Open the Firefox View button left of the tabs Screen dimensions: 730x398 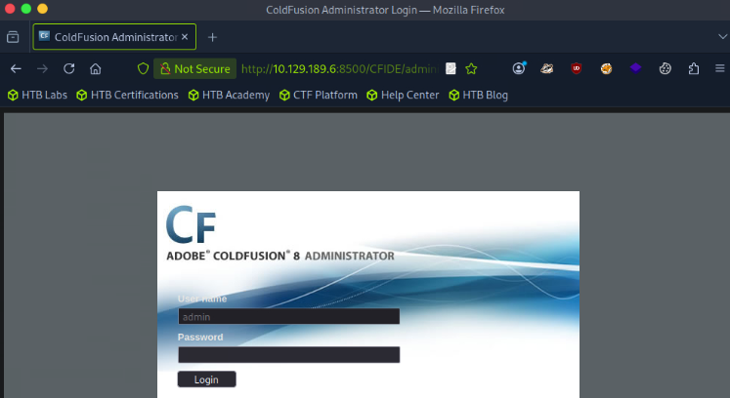13,37
